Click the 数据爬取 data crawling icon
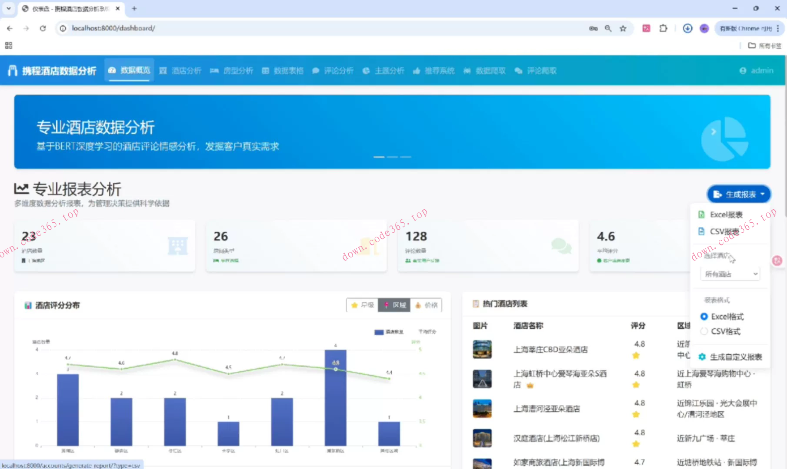Screen dimensions: 787x469 point(467,70)
